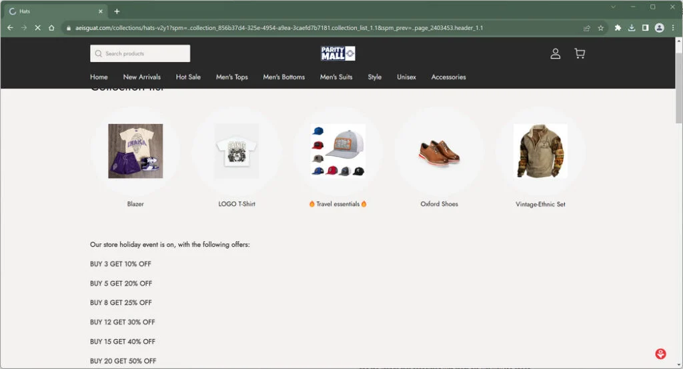Open New Arrivals menu item
The image size is (683, 369).
[x=142, y=77]
